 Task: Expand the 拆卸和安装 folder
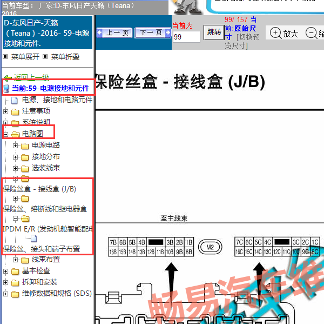click(x=5, y=282)
